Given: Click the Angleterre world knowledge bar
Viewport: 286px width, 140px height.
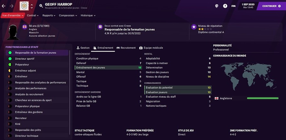Looking at the screenshot, I should 262,98.
